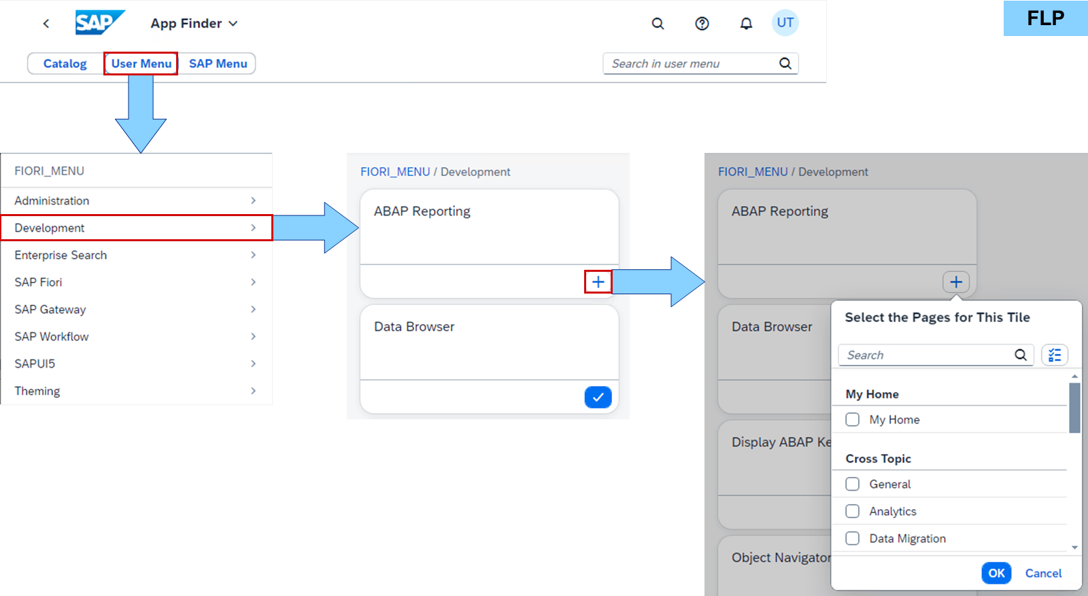Click the scrollbar up arrow in popover
Screen dimensions: 1088x596
[x=1074, y=376]
